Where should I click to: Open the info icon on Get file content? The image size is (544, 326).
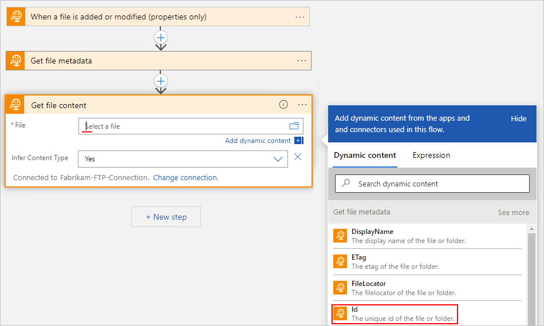(x=283, y=105)
